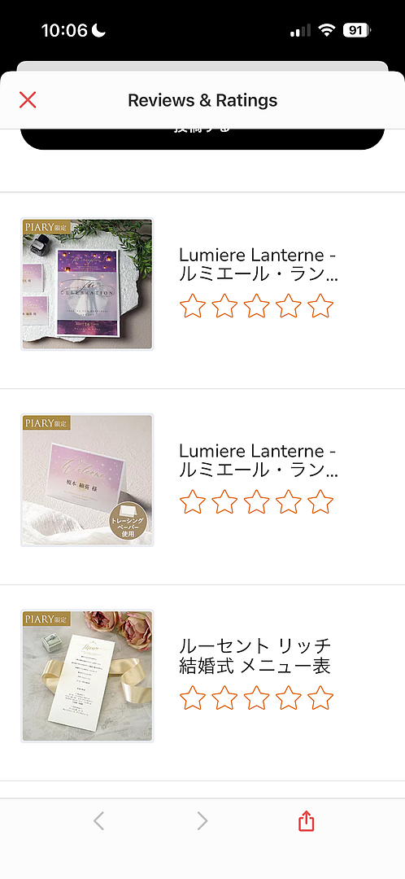405x879 pixels.
Task: Tap the black submit button at top
Action: [x=202, y=138]
